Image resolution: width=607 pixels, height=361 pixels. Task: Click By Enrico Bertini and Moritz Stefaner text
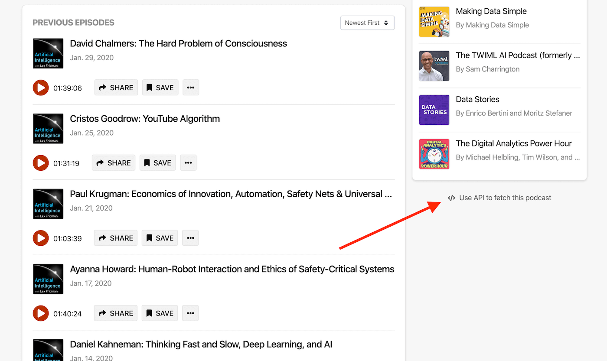click(514, 113)
